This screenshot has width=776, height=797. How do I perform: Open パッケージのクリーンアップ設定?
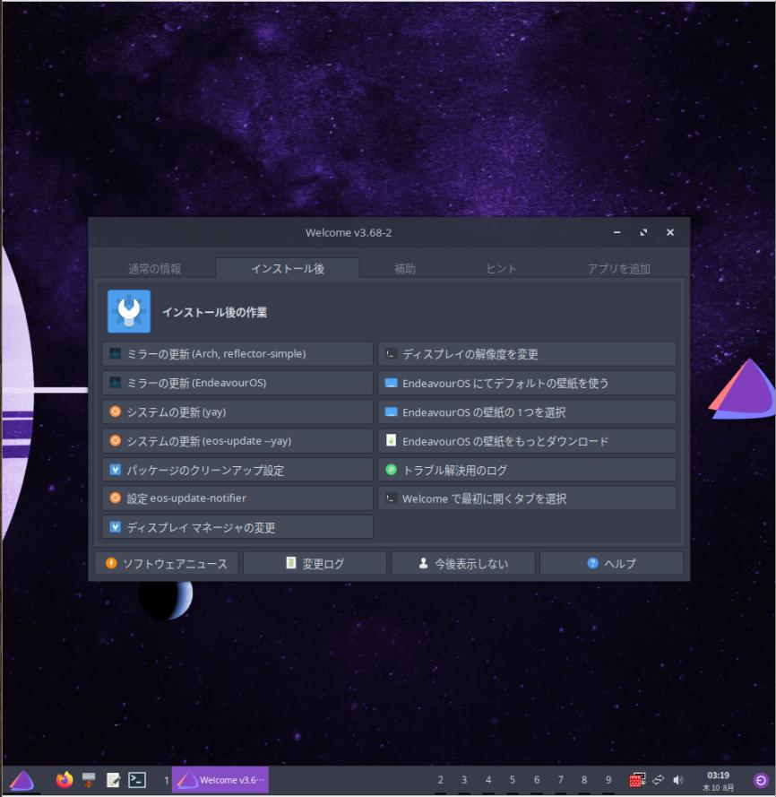point(237,470)
